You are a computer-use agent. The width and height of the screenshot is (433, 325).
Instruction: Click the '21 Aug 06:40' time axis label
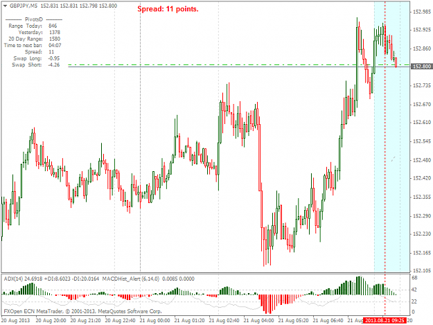coord(328,320)
